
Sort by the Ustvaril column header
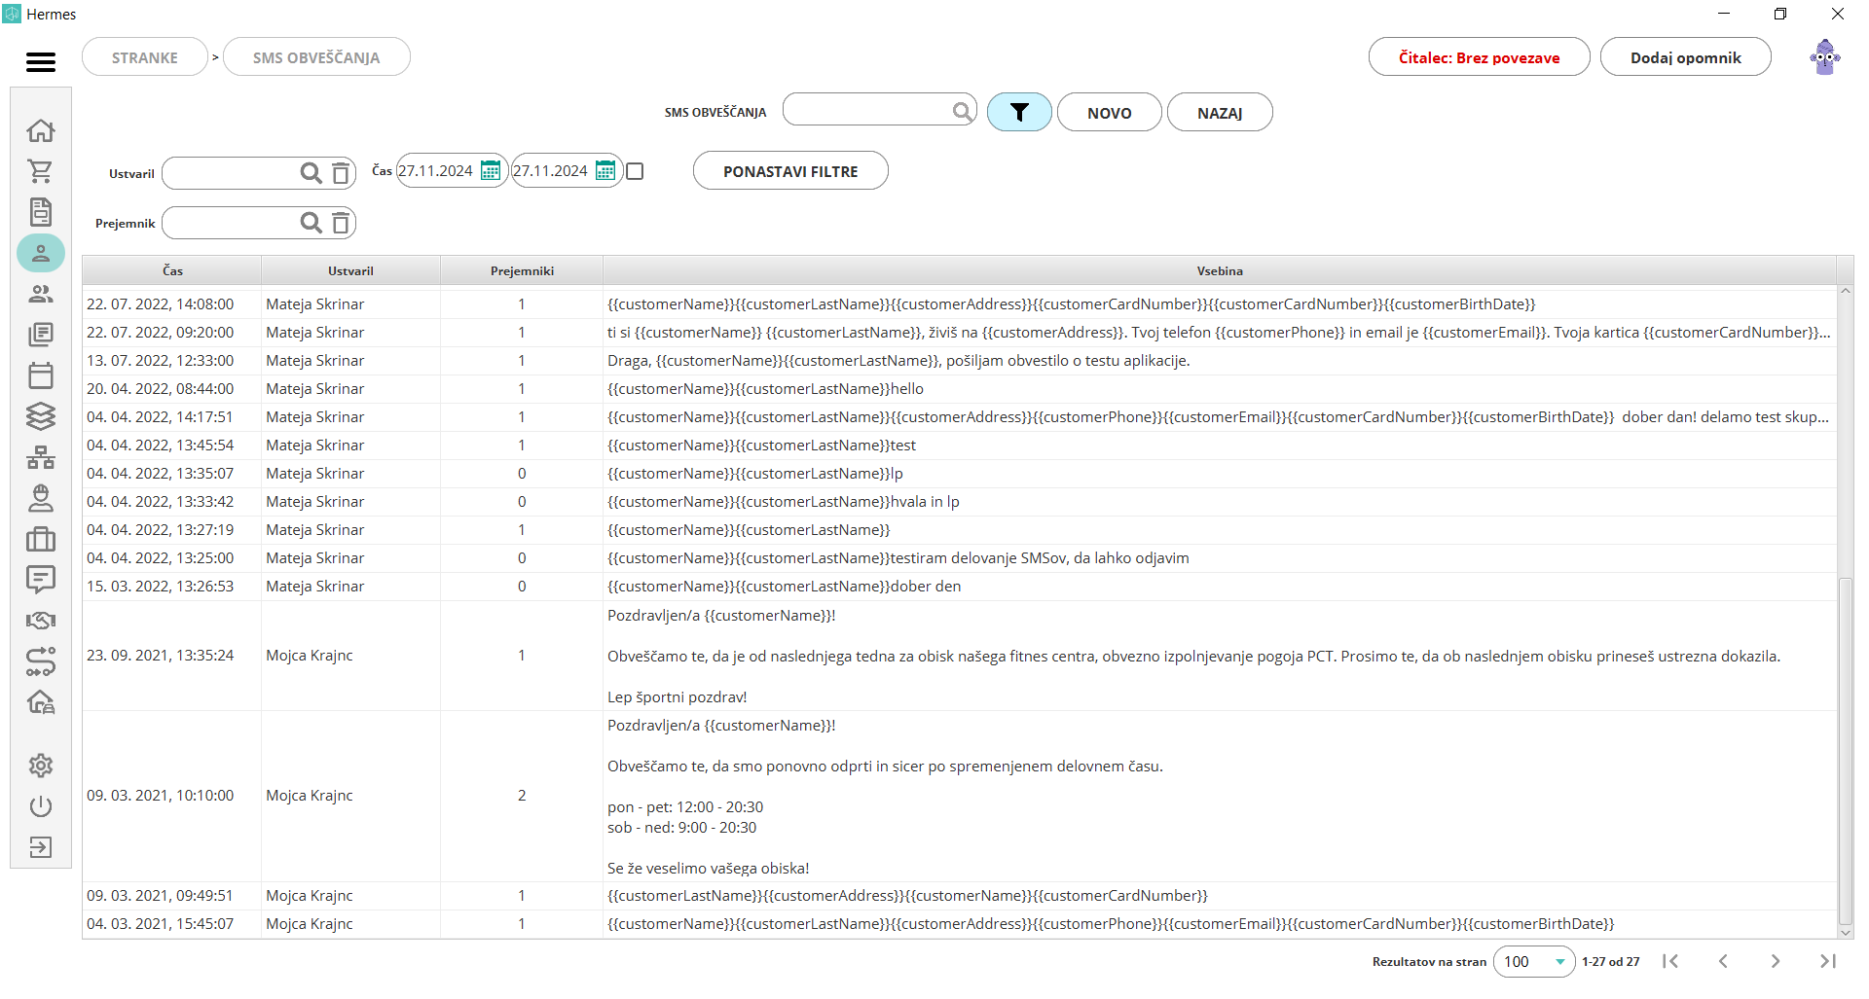(350, 270)
